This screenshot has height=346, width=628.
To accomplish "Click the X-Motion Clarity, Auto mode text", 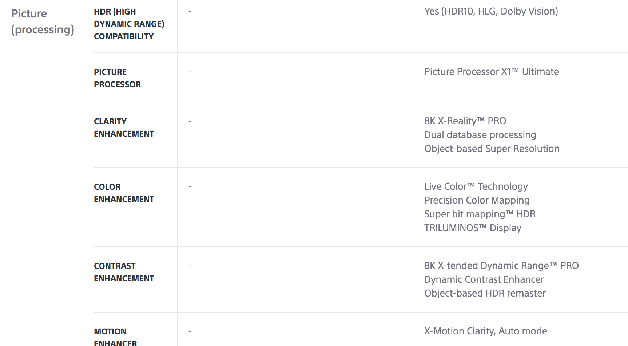I will pyautogui.click(x=485, y=331).
